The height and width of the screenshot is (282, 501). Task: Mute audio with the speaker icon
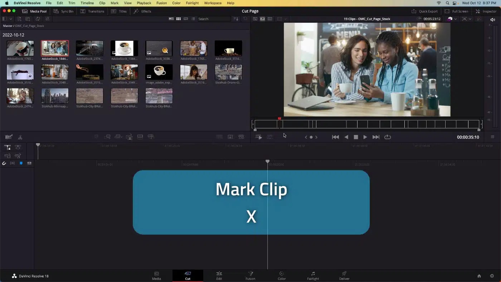(492, 20)
